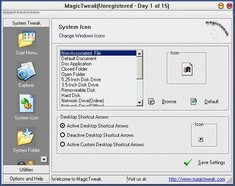Enable Active Custom Desktop Shortcut Arrows
This screenshot has width=235, height=186.
[x=63, y=144]
